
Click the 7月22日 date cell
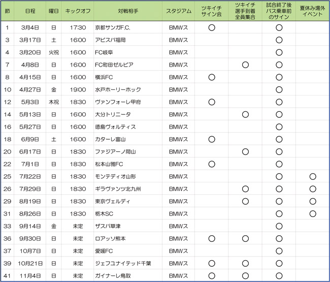point(30,177)
